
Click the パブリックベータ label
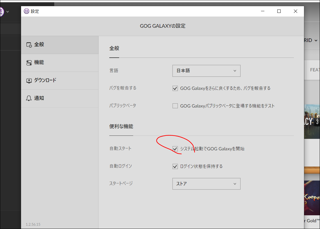click(123, 106)
